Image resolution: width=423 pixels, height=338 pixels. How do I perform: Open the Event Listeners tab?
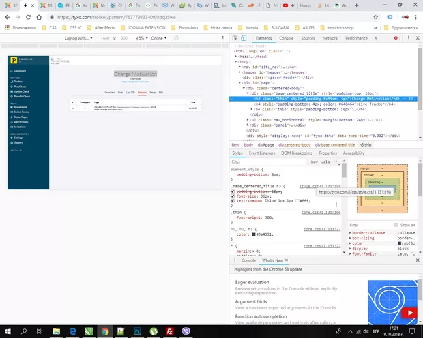coord(262,153)
